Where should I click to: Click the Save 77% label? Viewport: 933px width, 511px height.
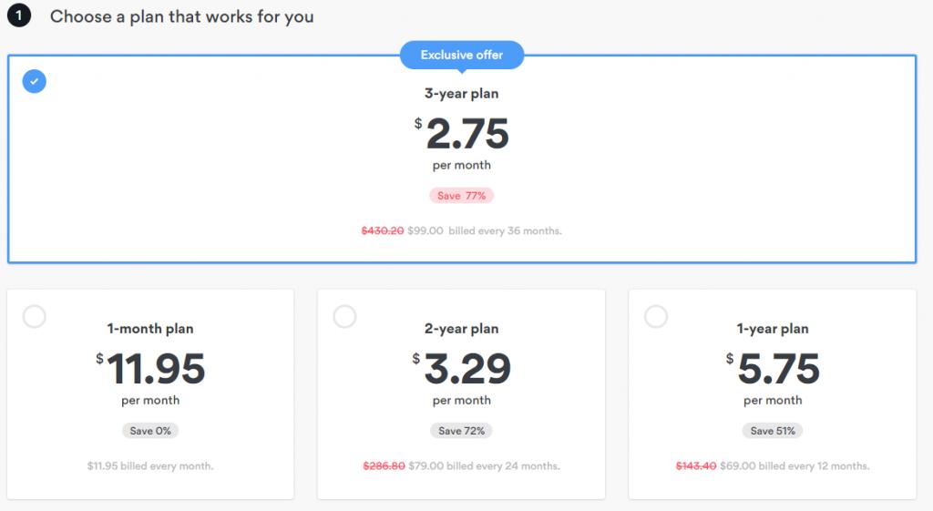pyautogui.click(x=462, y=196)
